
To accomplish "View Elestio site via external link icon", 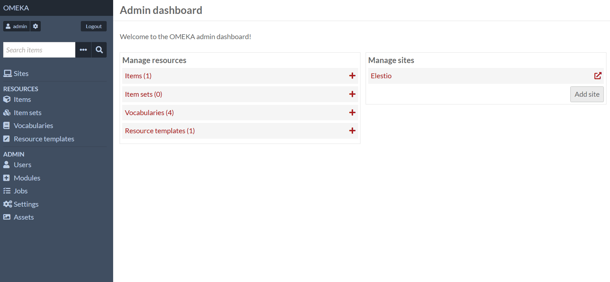I will 598,76.
